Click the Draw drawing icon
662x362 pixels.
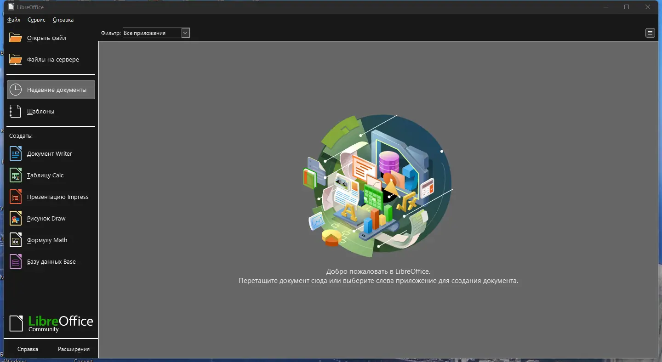point(16,219)
